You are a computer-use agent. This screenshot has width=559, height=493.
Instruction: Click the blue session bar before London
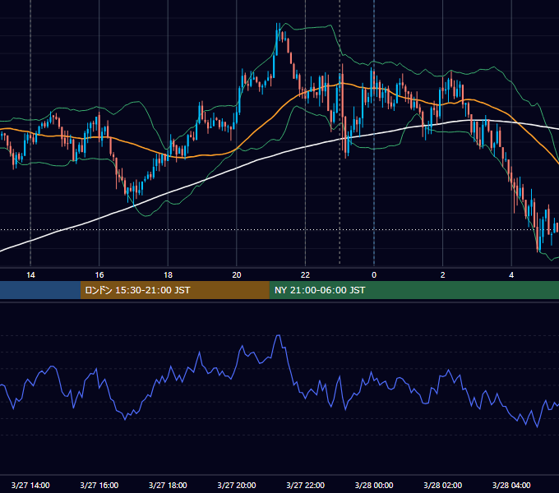(x=40, y=290)
